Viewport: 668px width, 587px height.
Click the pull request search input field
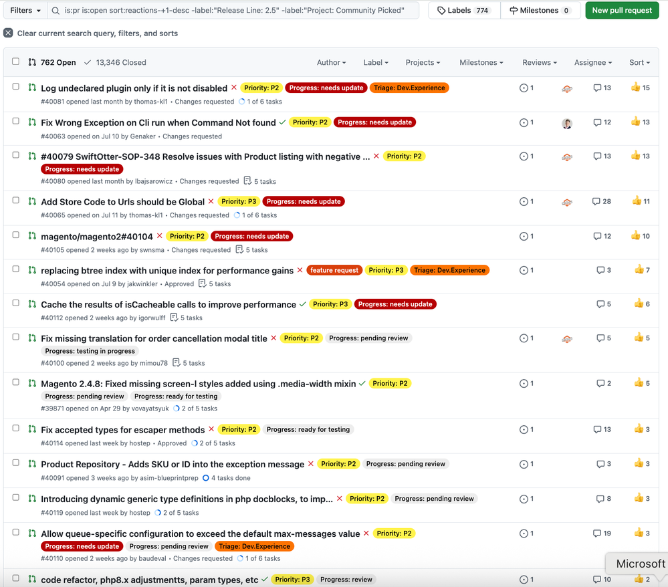[x=234, y=10]
